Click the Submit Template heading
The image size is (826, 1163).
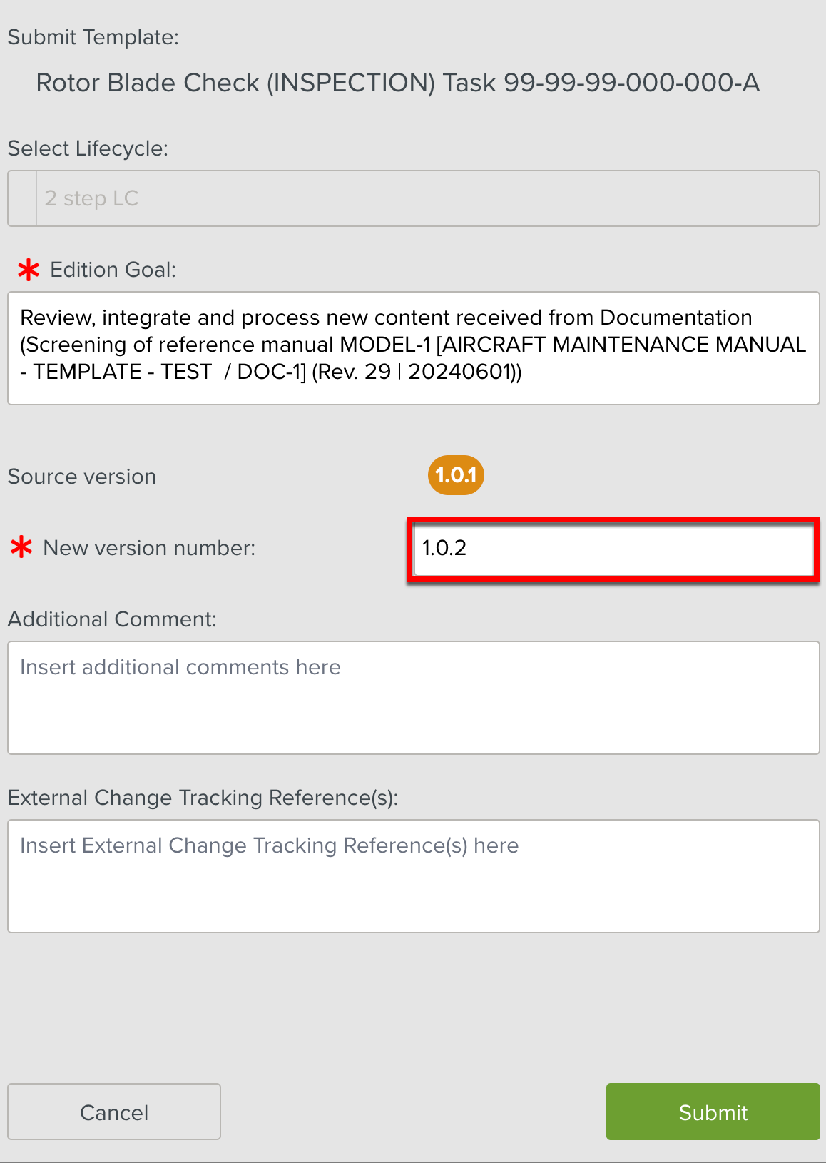93,37
